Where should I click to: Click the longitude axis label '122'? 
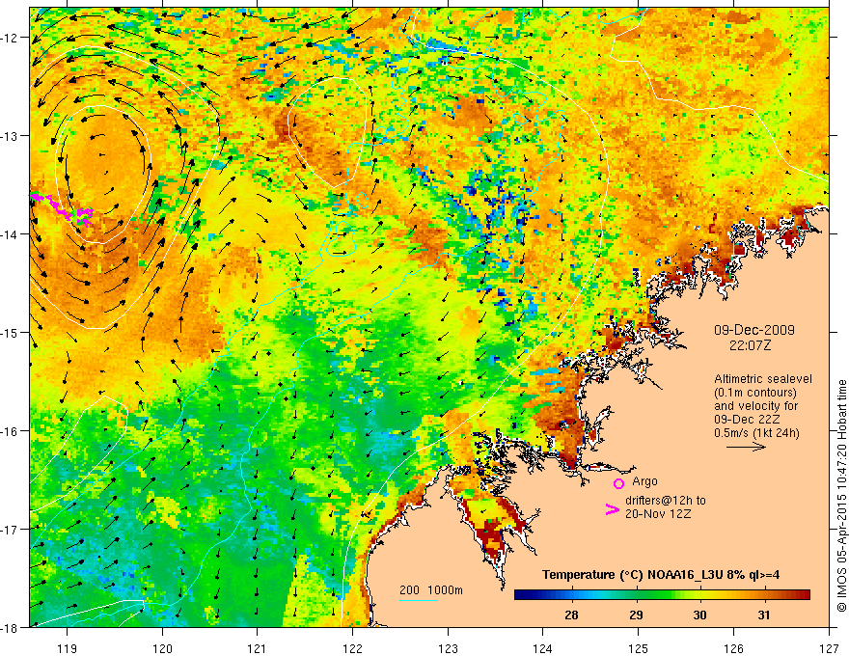pyautogui.click(x=352, y=648)
